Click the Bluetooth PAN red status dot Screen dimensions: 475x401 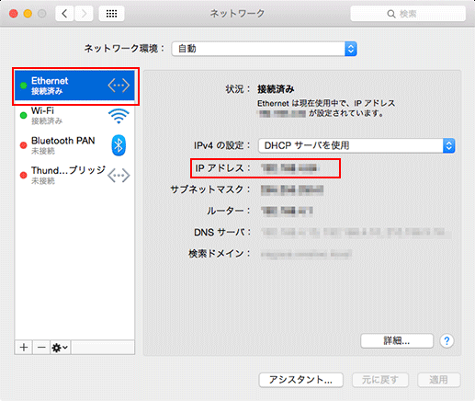[23, 145]
